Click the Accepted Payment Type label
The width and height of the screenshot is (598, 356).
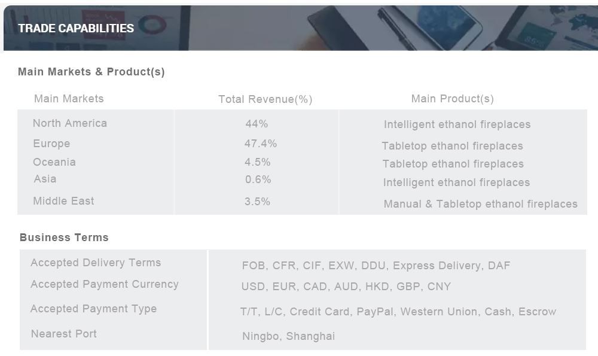pos(93,309)
